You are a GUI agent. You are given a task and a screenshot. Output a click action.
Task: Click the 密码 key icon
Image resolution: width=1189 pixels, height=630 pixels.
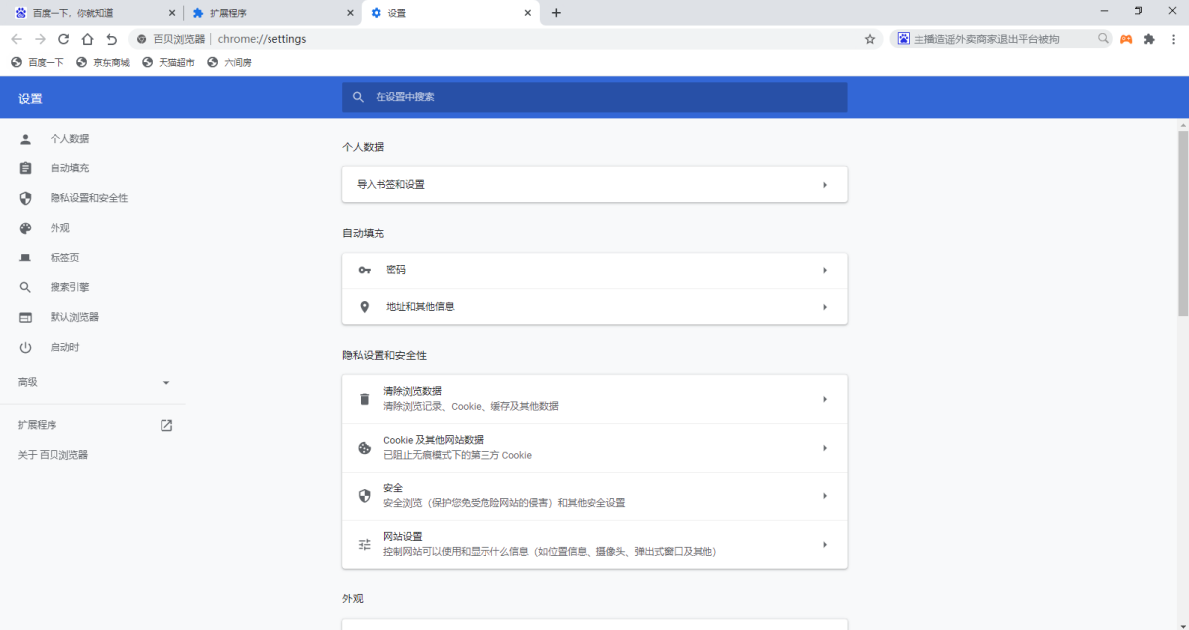(x=364, y=269)
